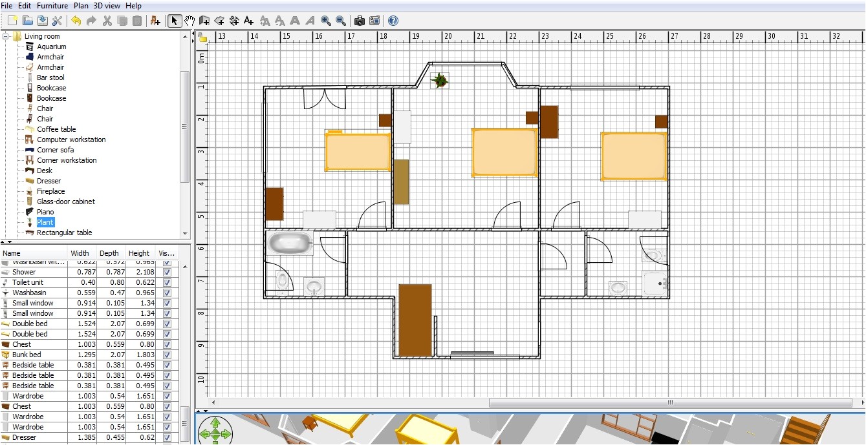Hide the Dresser via its visible checkbox
This screenshot has width=866, height=445.
click(x=168, y=437)
